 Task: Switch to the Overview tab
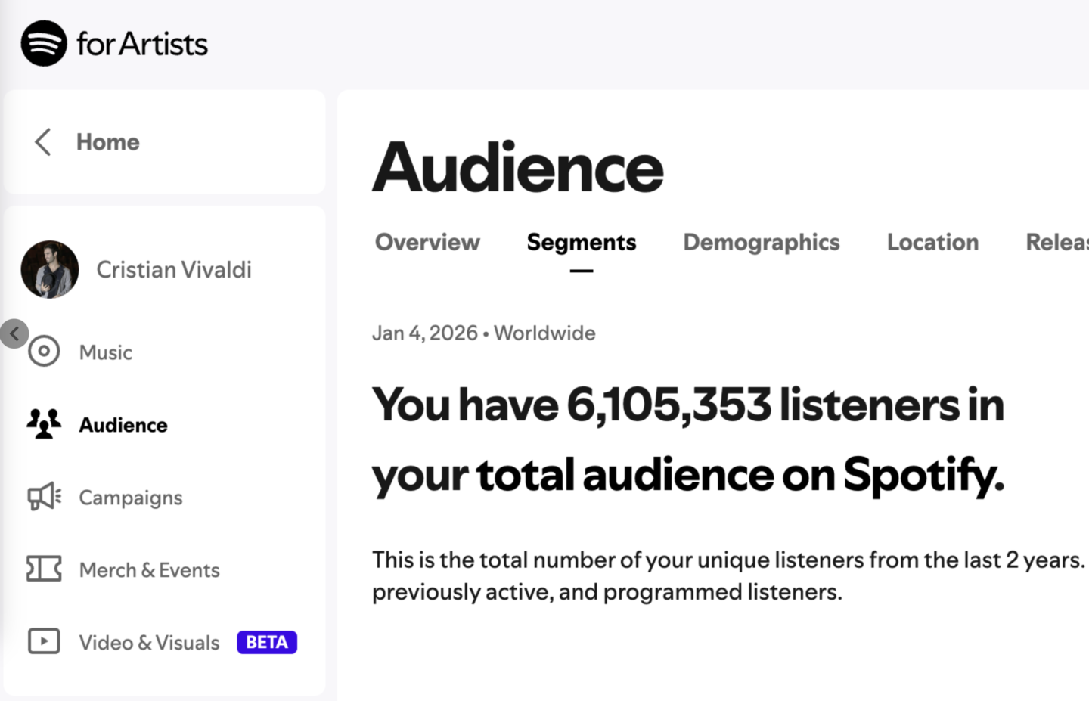[x=427, y=242]
